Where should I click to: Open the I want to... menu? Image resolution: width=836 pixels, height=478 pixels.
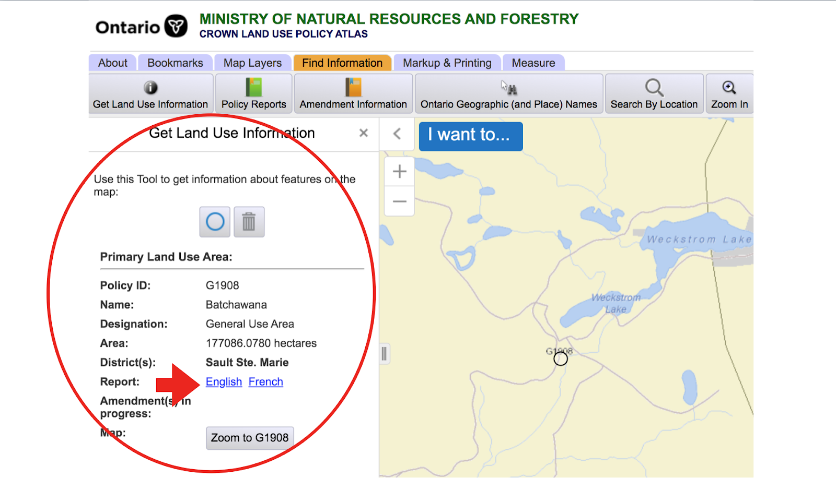point(471,136)
